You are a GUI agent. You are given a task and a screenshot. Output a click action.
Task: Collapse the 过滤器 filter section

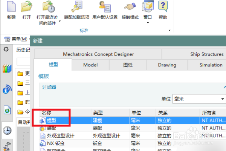224,87
